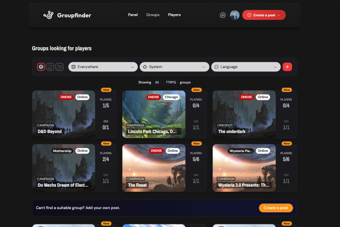The image size is (340, 227).
Task: Click the All filter chip
Action: click(157, 82)
